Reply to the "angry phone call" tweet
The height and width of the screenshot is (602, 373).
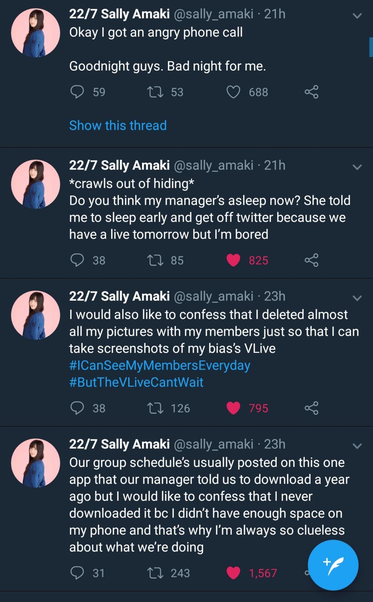pos(77,92)
